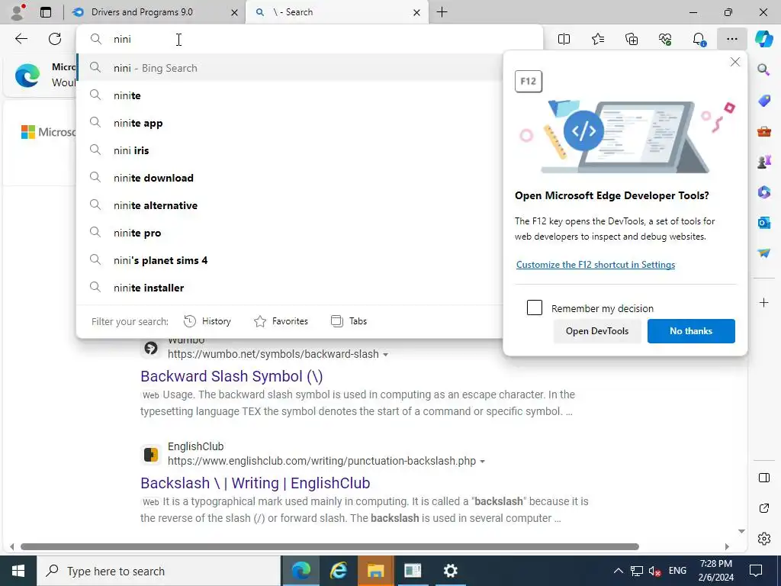This screenshot has height=586, width=781.
Task: Open sidebar settings gear icon
Action: [x=763, y=539]
